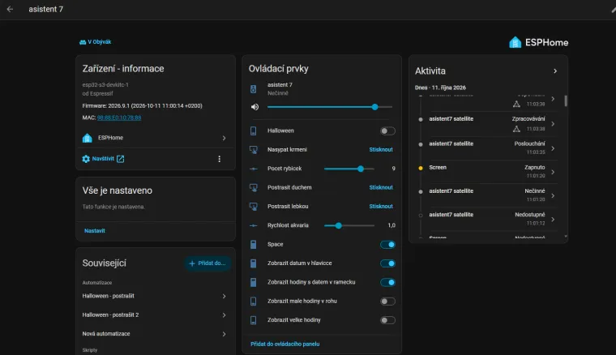Click the gear icon beside Navštívit
616x355 pixels.
[x=86, y=159]
